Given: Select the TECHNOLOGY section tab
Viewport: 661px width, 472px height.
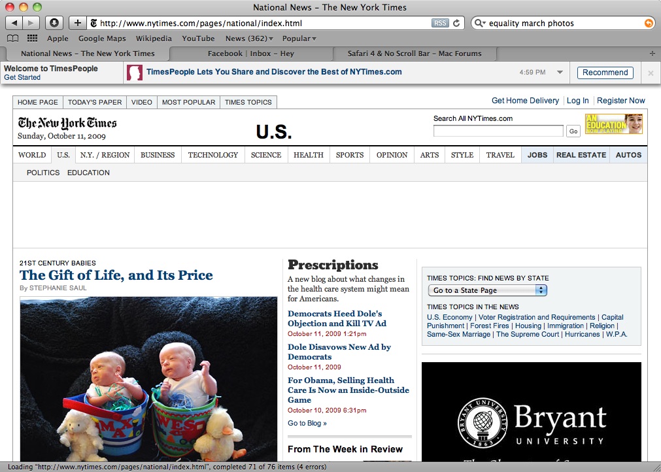Looking at the screenshot, I should [x=213, y=155].
